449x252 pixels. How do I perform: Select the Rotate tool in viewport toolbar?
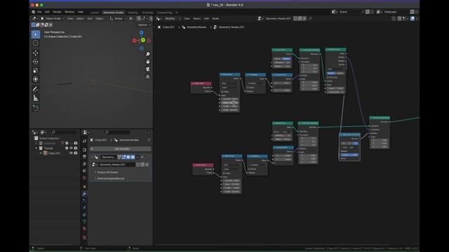pyautogui.click(x=36, y=62)
